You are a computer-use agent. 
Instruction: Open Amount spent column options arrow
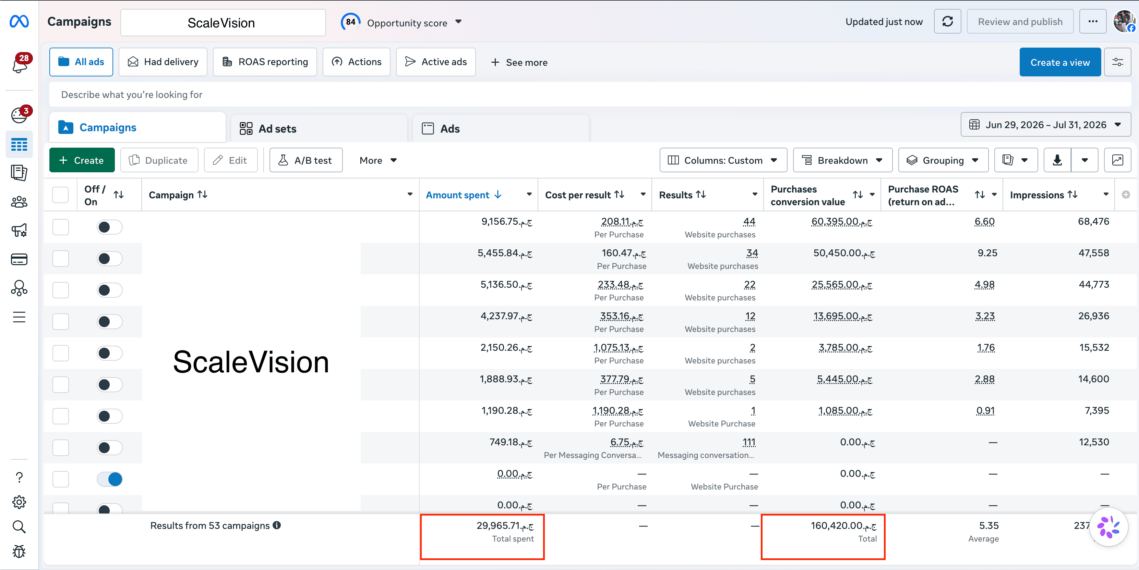click(x=529, y=195)
